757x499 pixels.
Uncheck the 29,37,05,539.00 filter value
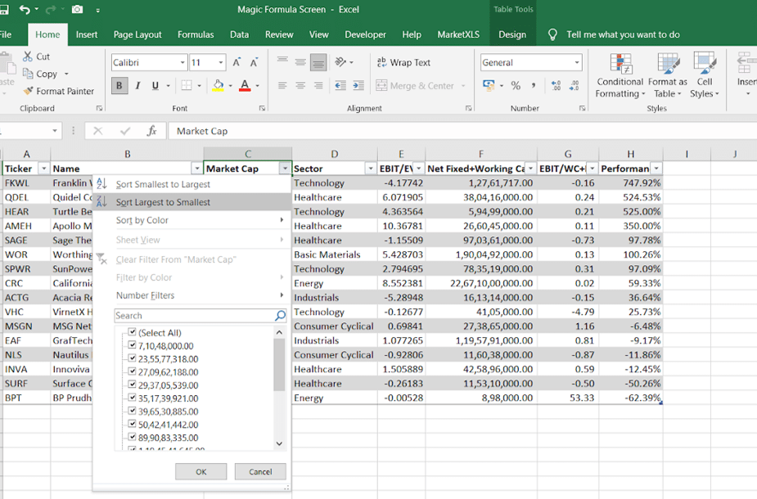point(132,384)
